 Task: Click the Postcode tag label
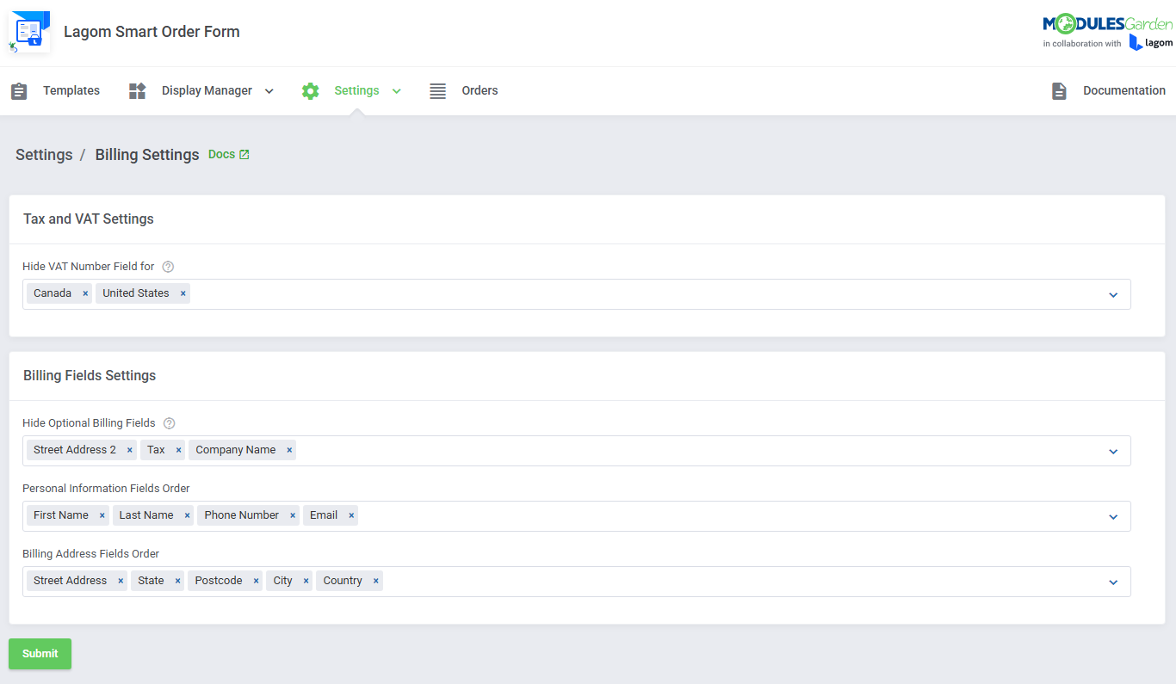click(x=219, y=581)
